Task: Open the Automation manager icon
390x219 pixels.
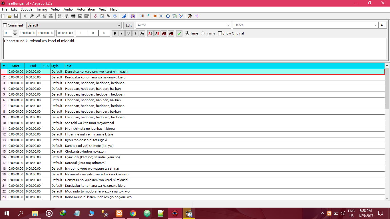Action: (x=124, y=16)
